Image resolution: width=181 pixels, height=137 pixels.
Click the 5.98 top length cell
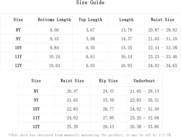pos(90,39)
